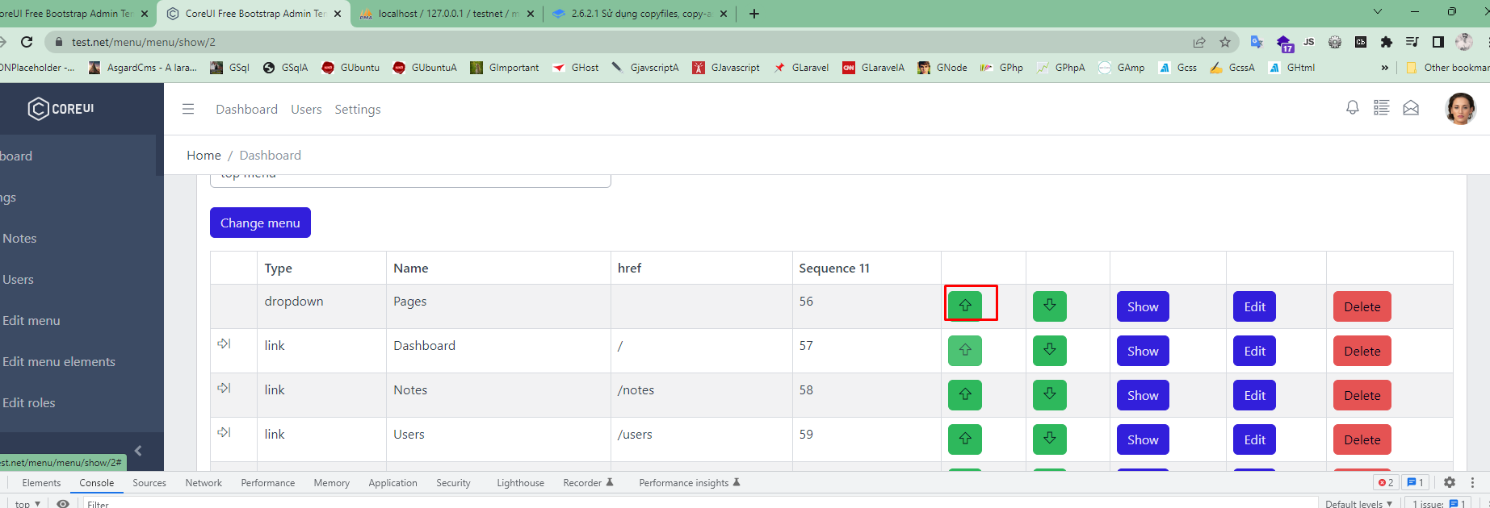Click the move-up arrow for Pages row

[964, 306]
